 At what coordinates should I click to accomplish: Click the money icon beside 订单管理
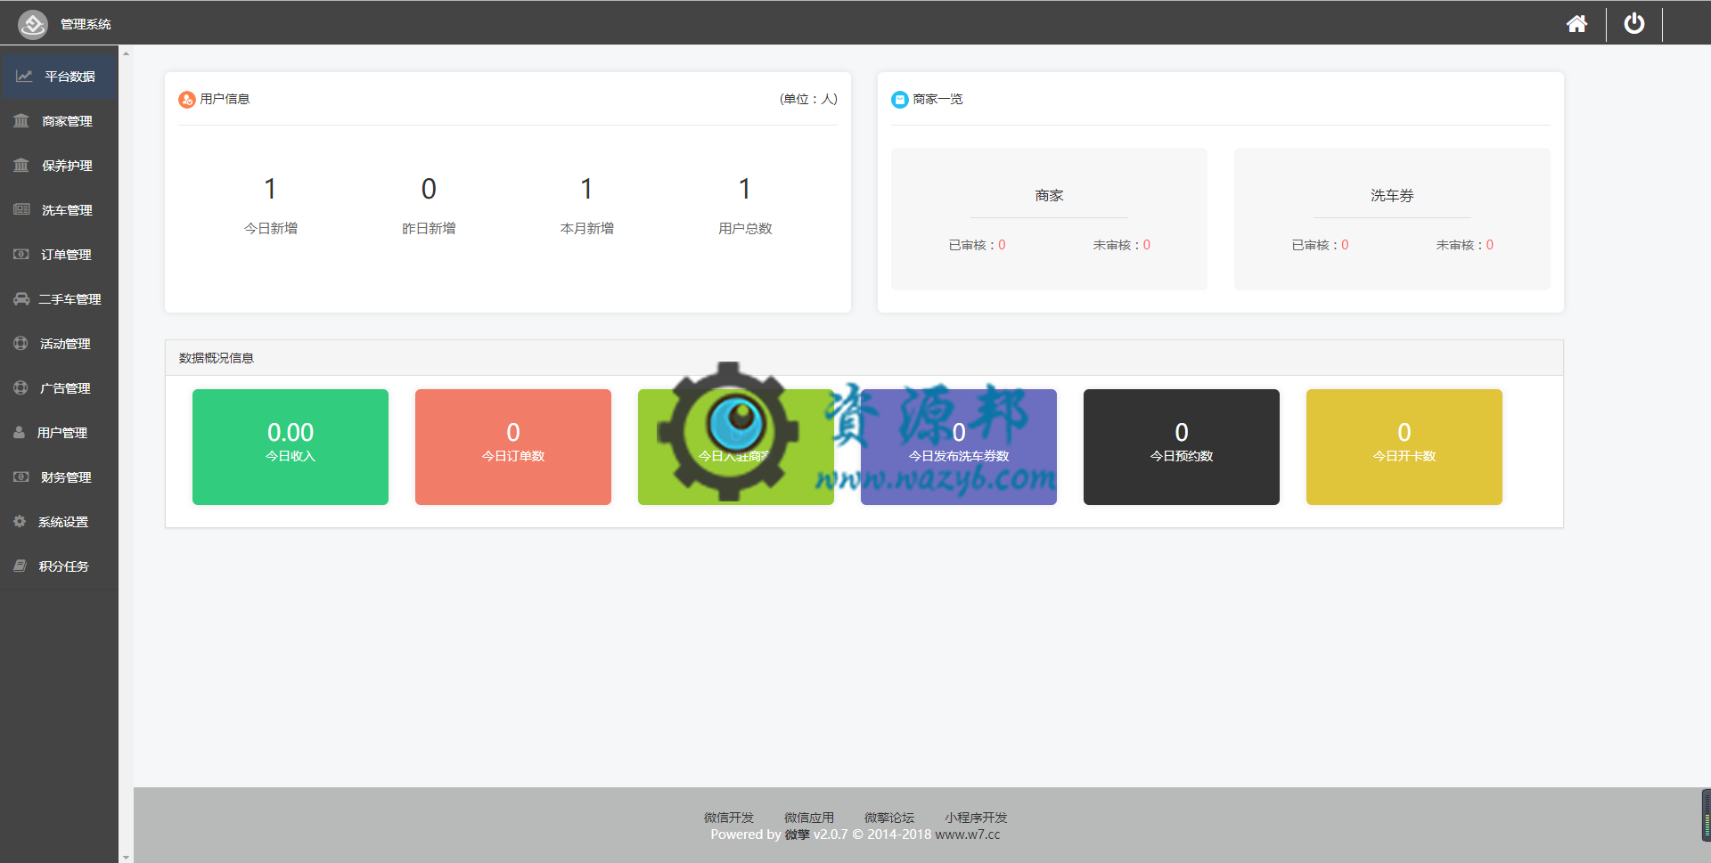point(21,254)
